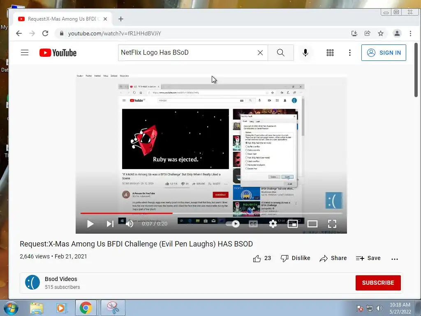This screenshot has height=316, width=421.
Task: Open the Bsod Videos channel name
Action: (61, 279)
